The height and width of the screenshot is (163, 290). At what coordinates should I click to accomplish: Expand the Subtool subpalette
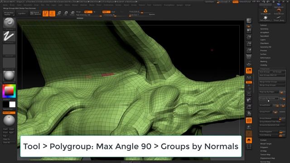click(x=263, y=25)
